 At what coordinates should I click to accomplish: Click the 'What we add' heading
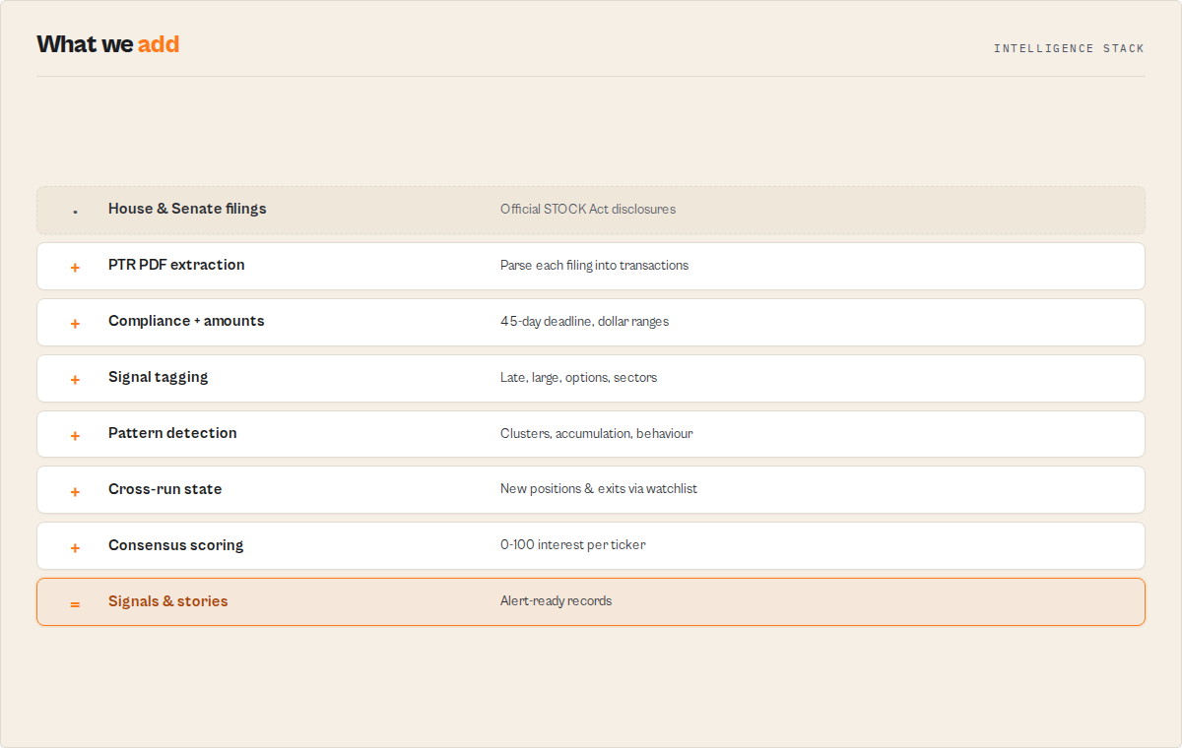(107, 44)
